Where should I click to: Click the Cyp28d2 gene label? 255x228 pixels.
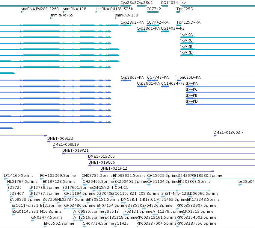pos(128,3)
